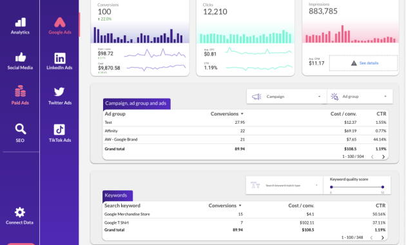Go to previous page of ad group table
406x245 pixels.
click(372, 157)
